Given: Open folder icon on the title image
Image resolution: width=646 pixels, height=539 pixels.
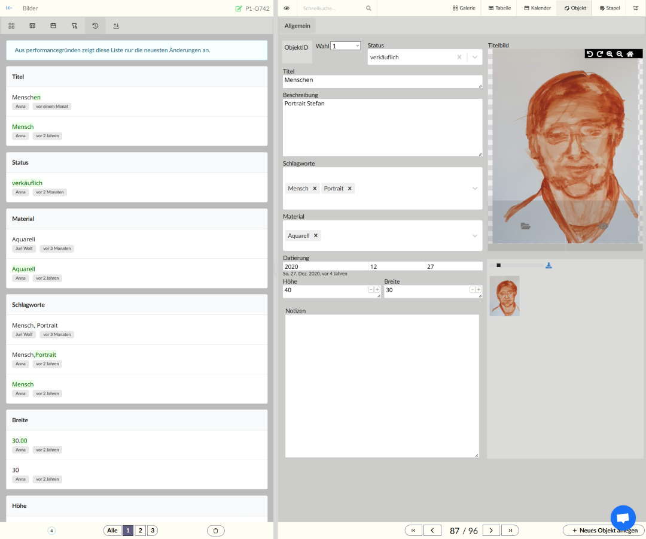Looking at the screenshot, I should pos(526,226).
